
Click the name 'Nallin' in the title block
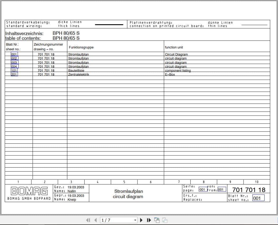72,191
